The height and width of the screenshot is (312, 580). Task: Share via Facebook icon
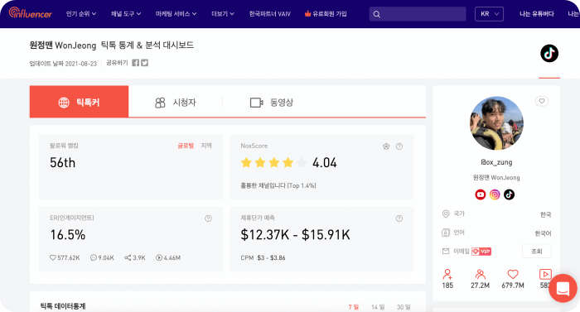click(x=136, y=63)
